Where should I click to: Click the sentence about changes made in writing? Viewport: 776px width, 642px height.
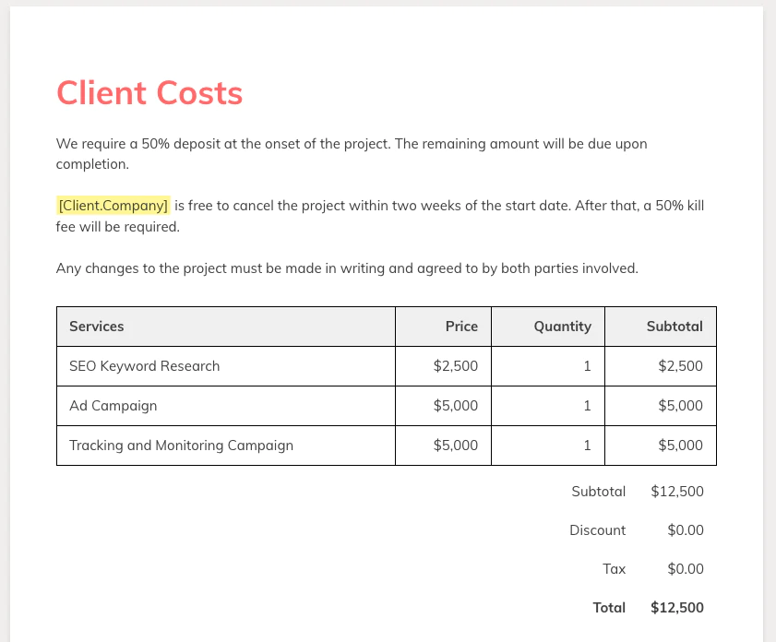tap(347, 268)
